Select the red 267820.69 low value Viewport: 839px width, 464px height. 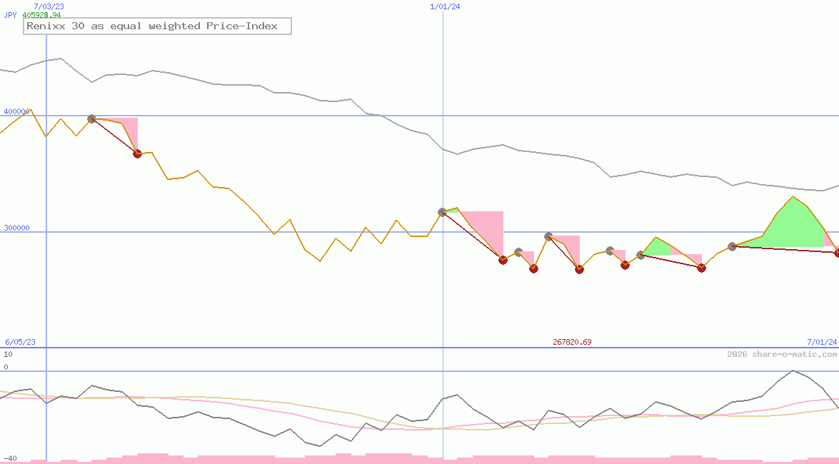point(572,342)
